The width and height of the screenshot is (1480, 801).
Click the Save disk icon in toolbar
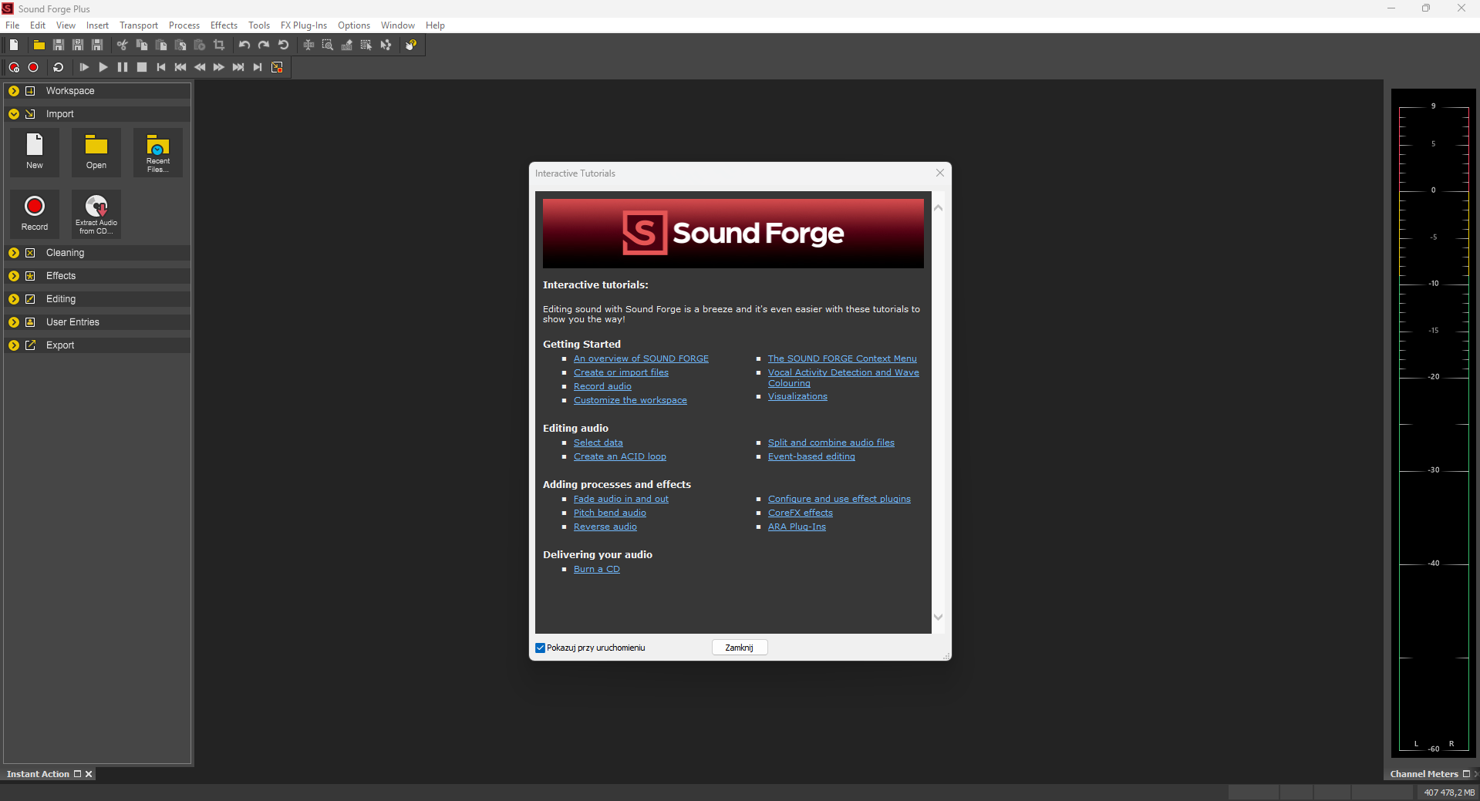coord(58,45)
